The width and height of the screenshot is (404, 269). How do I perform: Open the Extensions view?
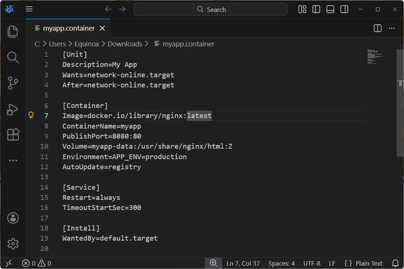tap(13, 134)
